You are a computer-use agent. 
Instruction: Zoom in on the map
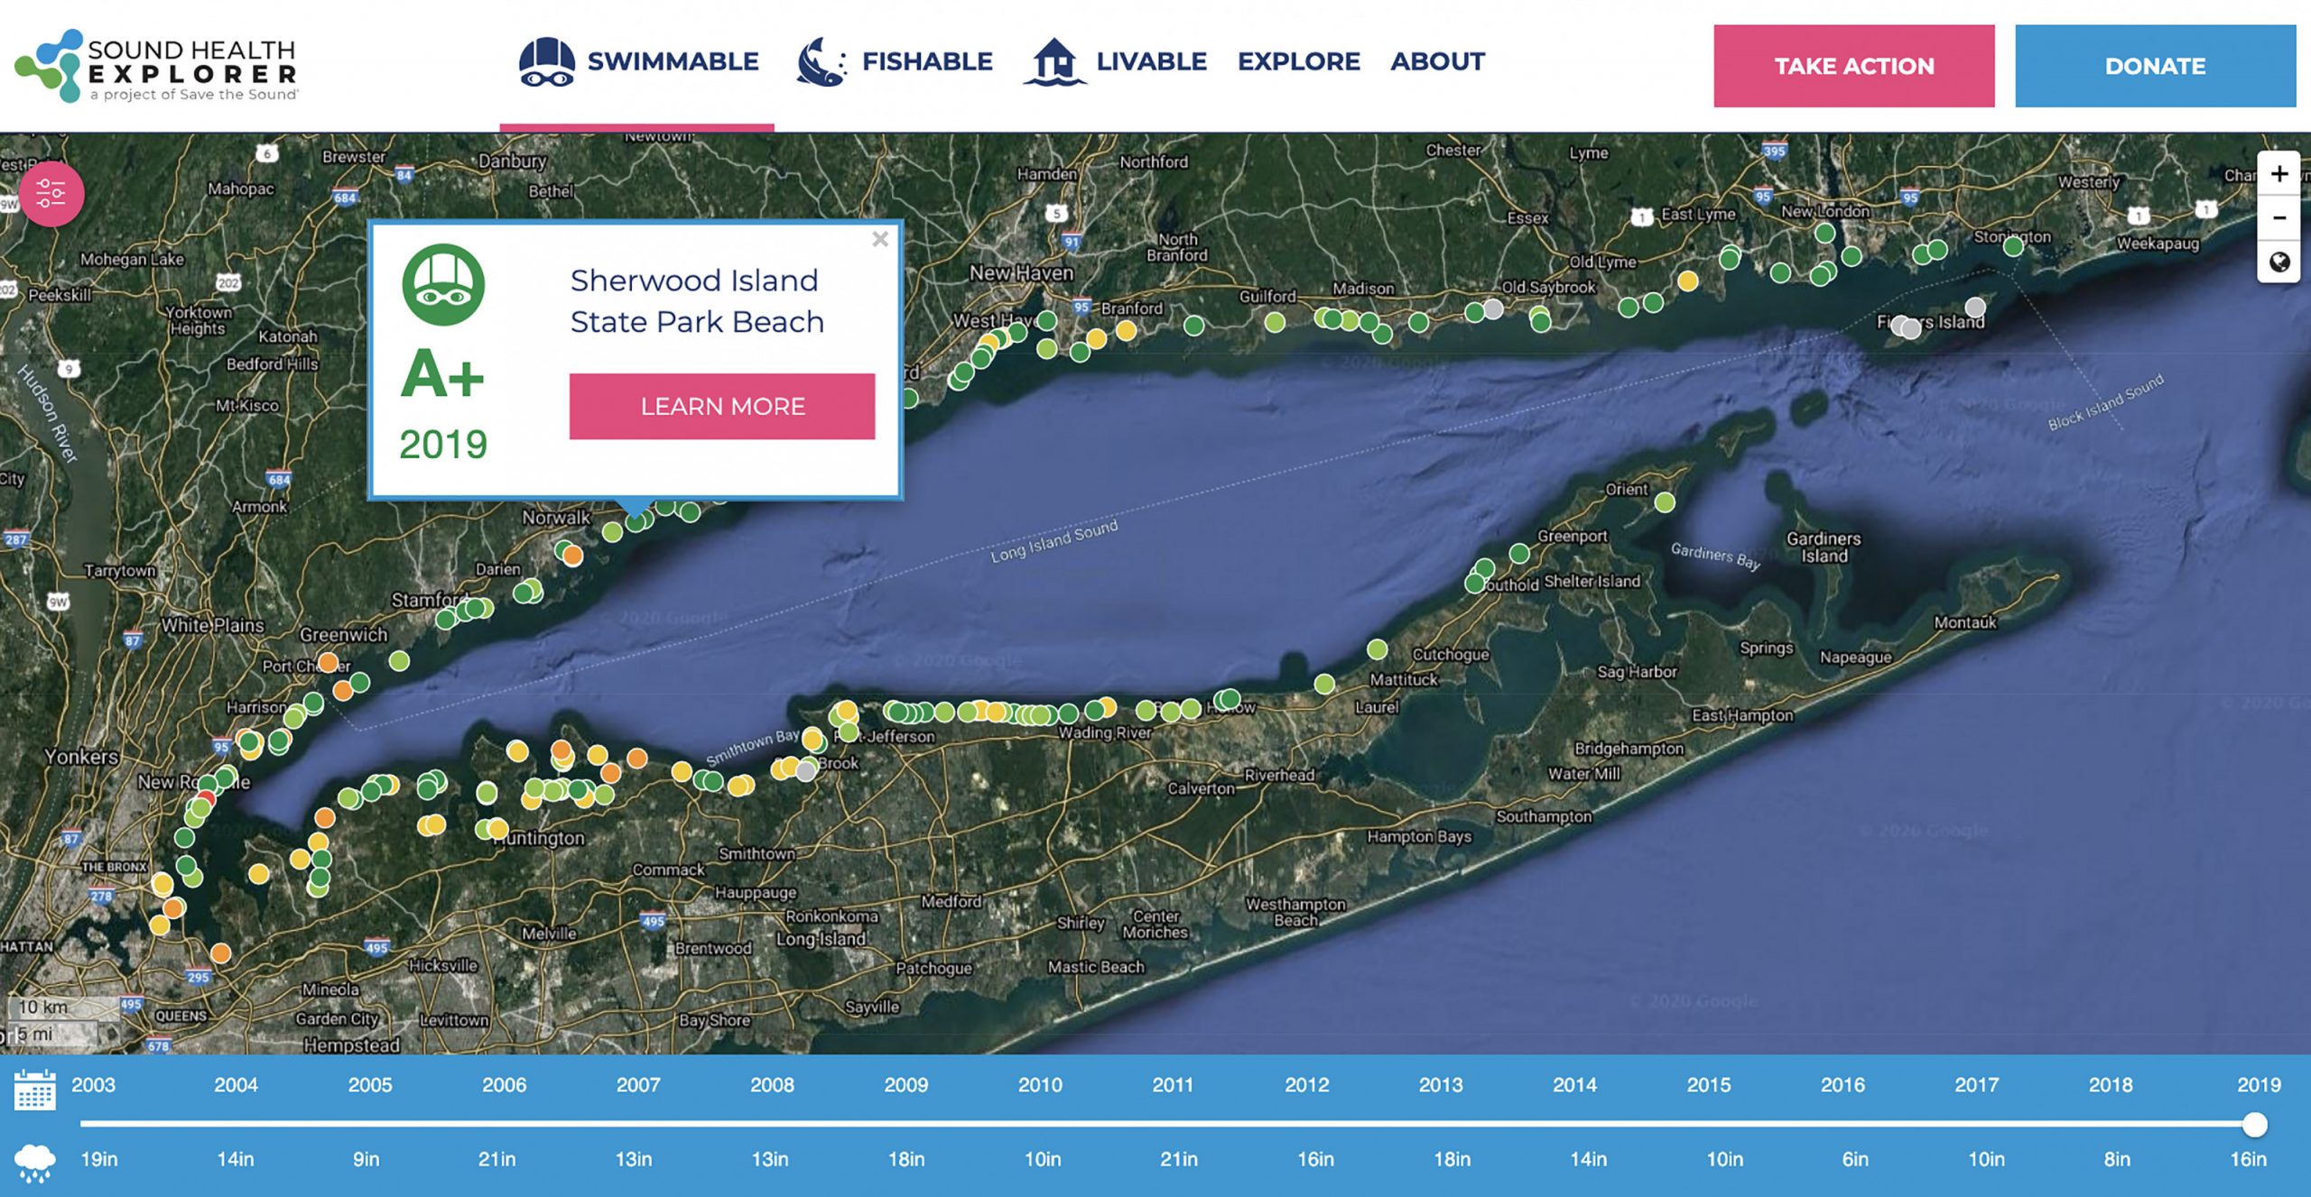(x=2279, y=174)
